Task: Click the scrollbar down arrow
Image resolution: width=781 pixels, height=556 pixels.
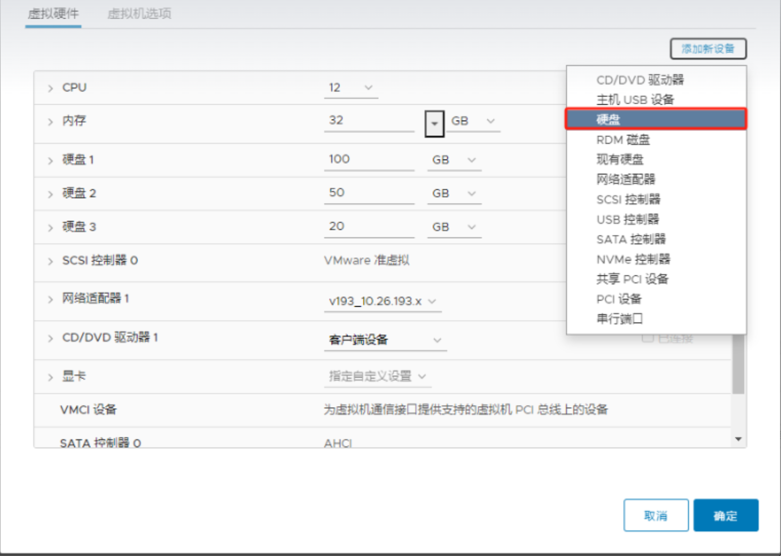Action: tap(738, 439)
